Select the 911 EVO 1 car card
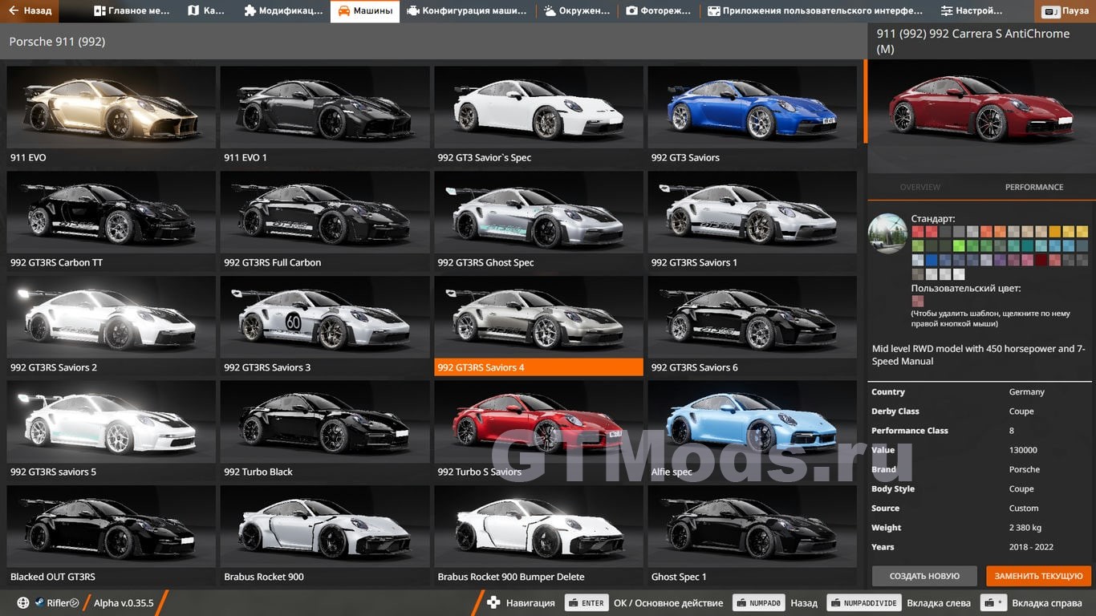Image resolution: width=1096 pixels, height=616 pixels. pos(324,115)
